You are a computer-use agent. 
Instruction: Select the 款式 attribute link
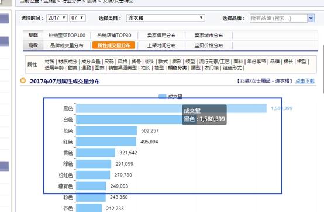[x=163, y=62]
